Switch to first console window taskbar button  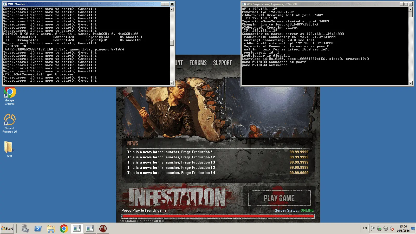[x=77, y=229]
